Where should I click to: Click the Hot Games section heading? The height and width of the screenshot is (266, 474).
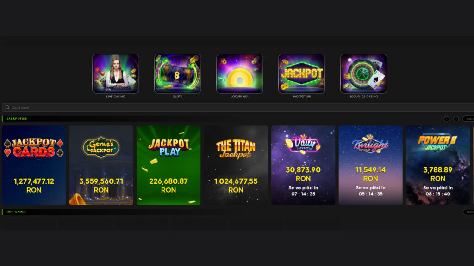(16, 212)
